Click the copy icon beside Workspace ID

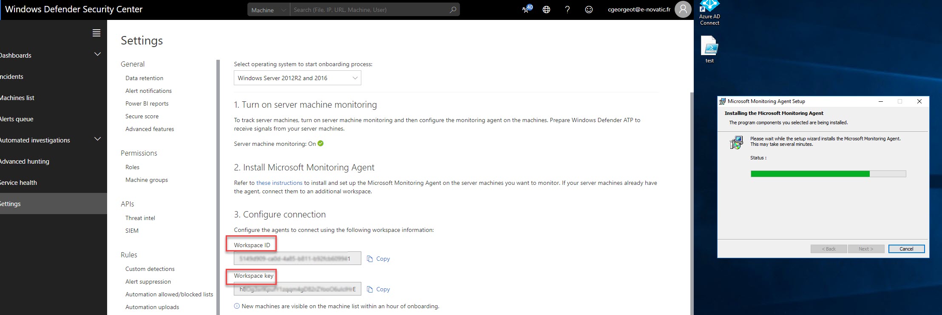click(370, 259)
